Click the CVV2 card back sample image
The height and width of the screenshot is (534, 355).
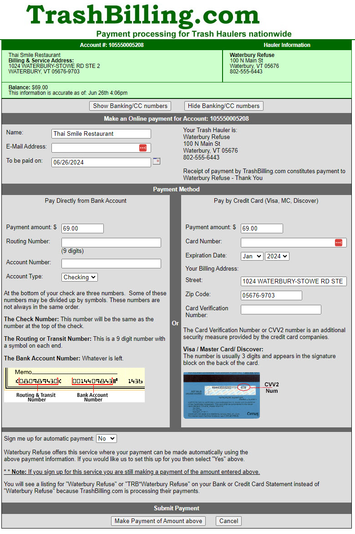point(222,395)
